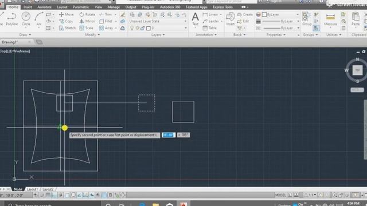Activate the Rotate command
Viewport: 367px width, 206px height.
pyautogui.click(x=87, y=14)
